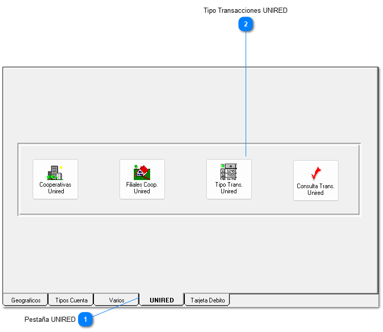
Task: Select the Varios tab
Action: click(x=116, y=300)
